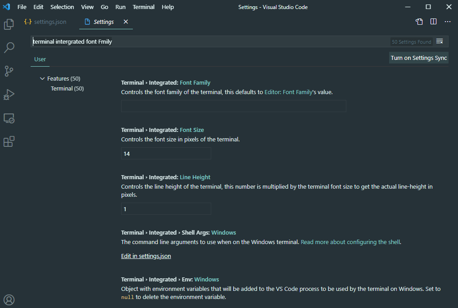Open the More Actions ellipsis menu
The height and width of the screenshot is (308, 458).
(448, 22)
